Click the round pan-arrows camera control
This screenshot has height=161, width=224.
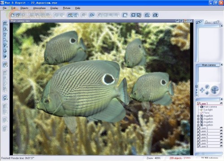coord(215,90)
